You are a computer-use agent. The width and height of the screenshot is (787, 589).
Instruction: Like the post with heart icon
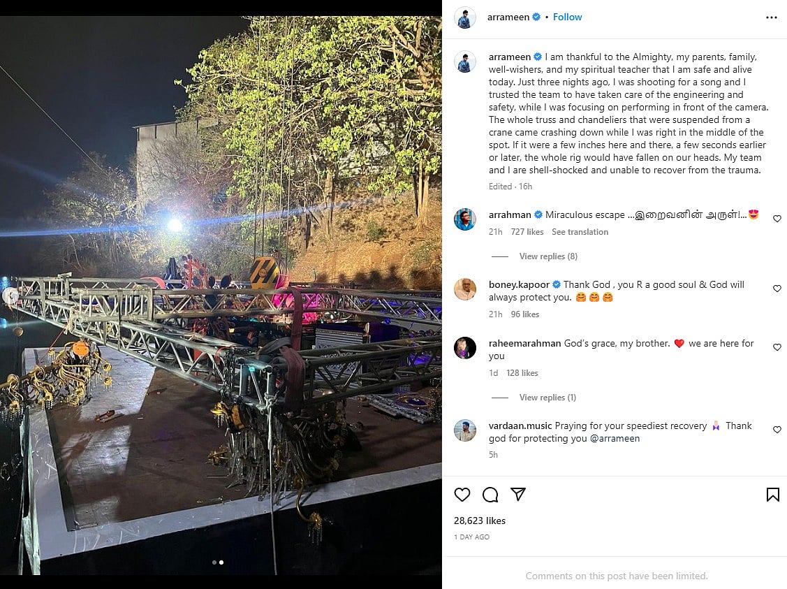462,495
